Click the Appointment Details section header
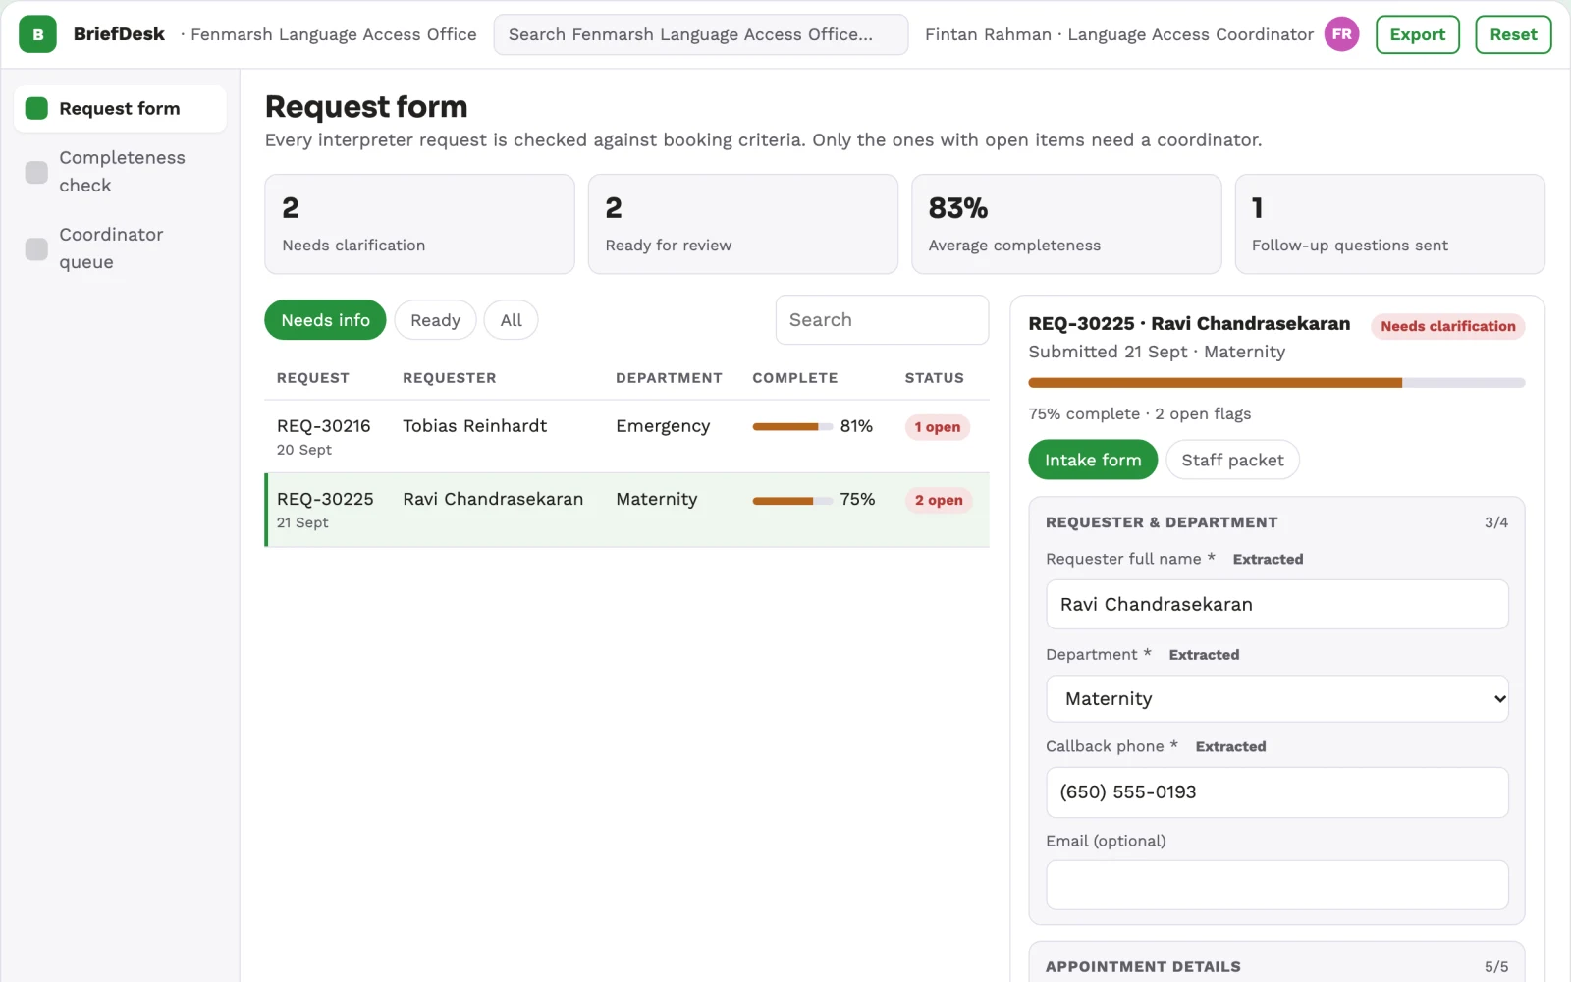This screenshot has height=982, width=1571. [1143, 967]
